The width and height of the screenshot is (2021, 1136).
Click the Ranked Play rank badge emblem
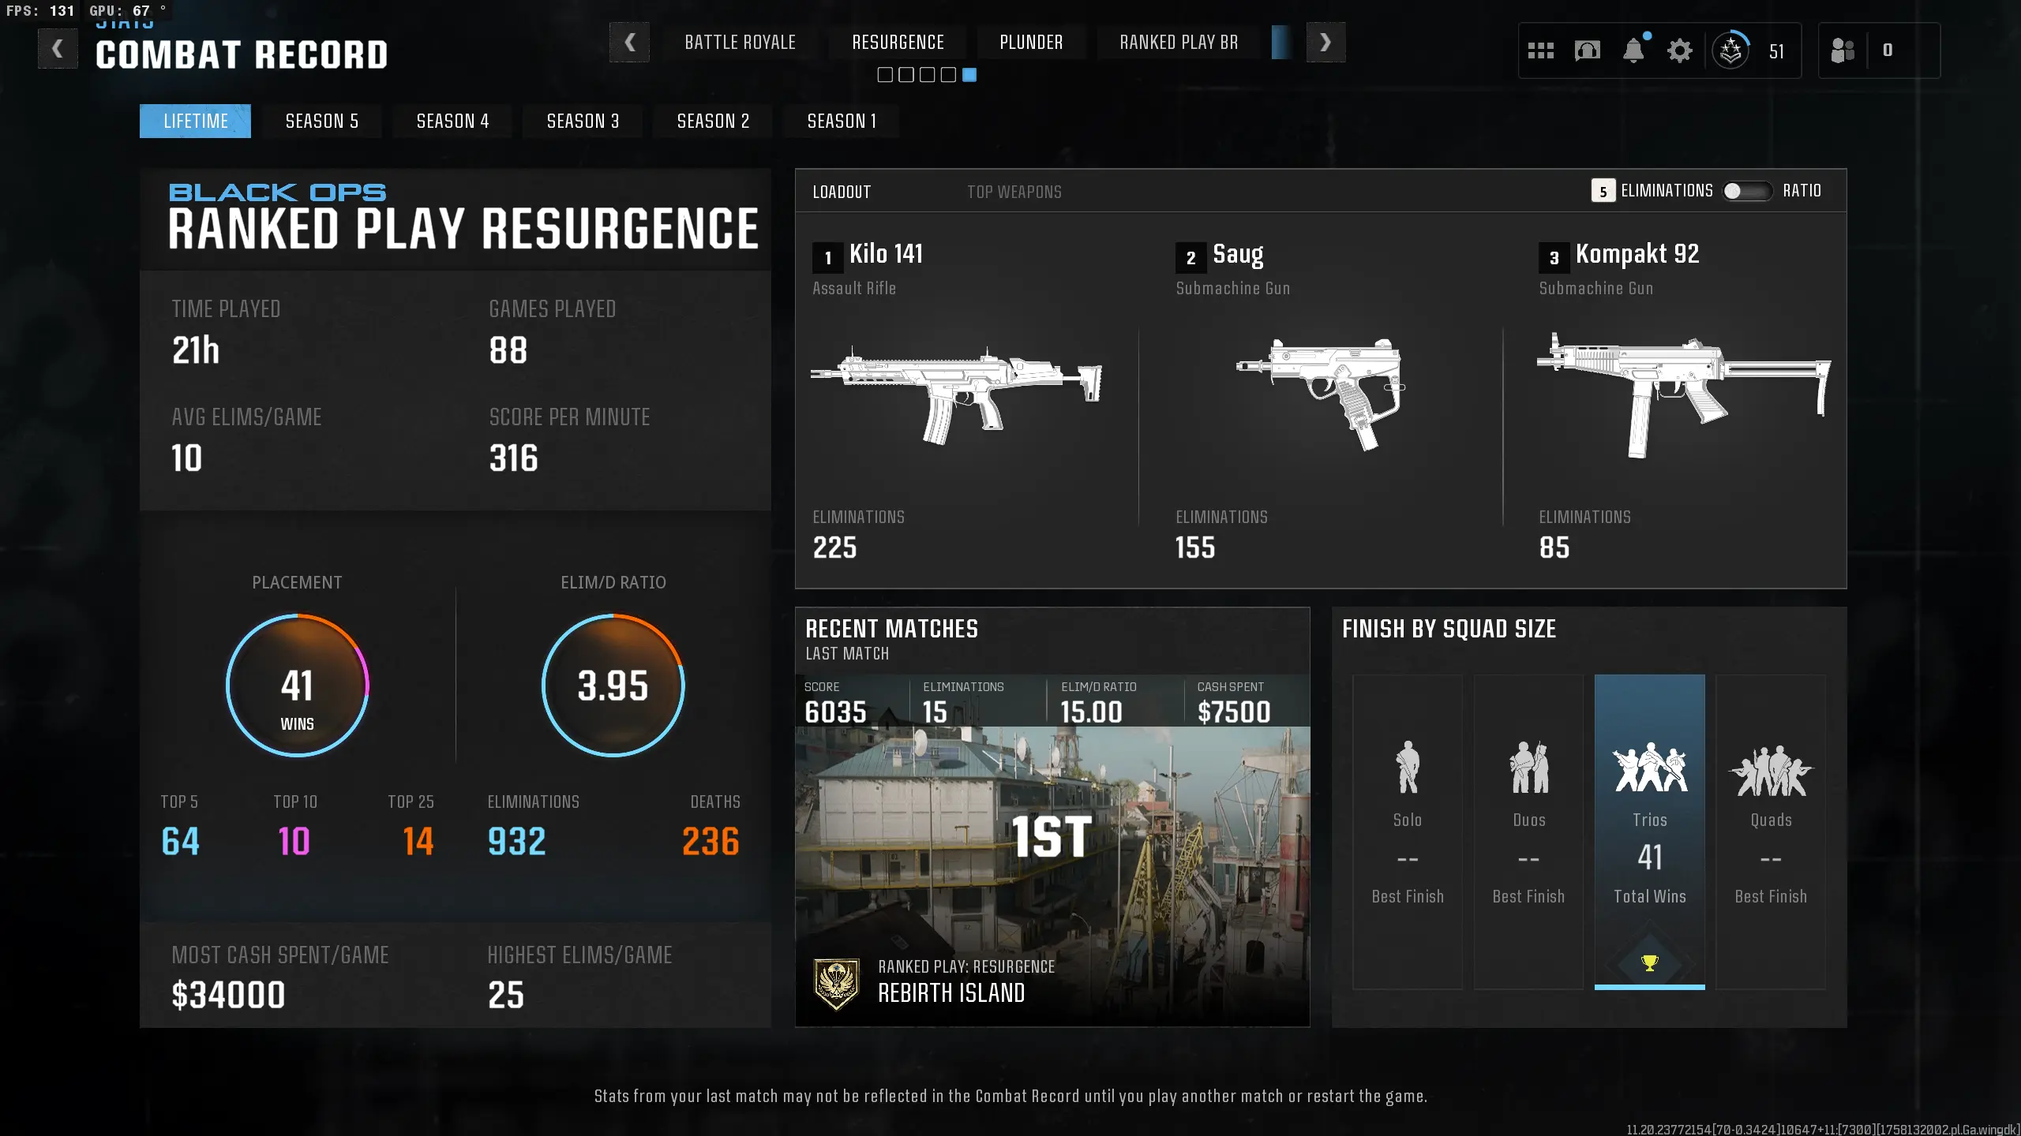(836, 983)
